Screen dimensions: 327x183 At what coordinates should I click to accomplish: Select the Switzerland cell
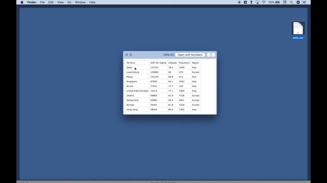click(x=137, y=100)
